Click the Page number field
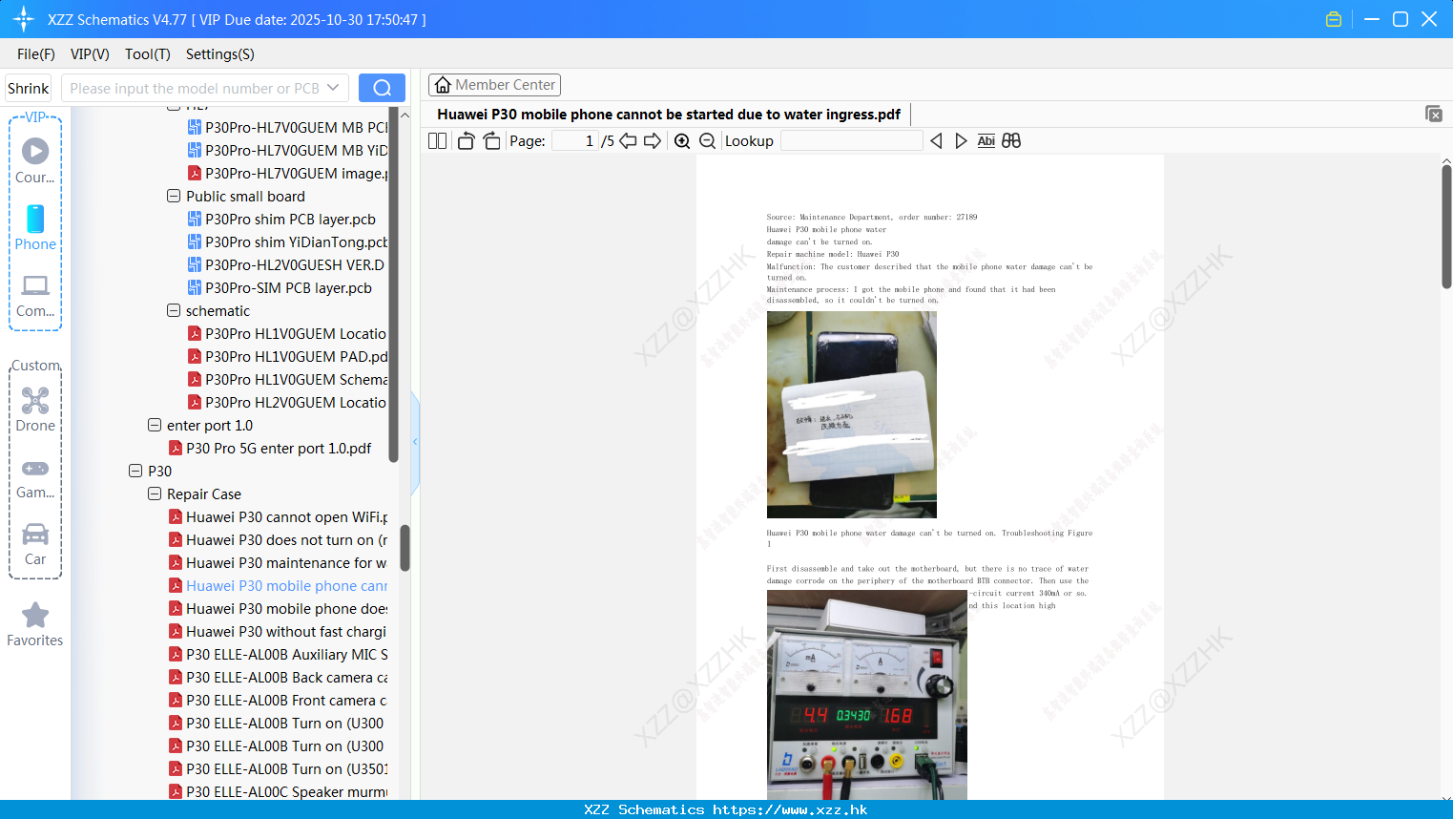Screen dimensions: 1453x819 (x=574, y=141)
